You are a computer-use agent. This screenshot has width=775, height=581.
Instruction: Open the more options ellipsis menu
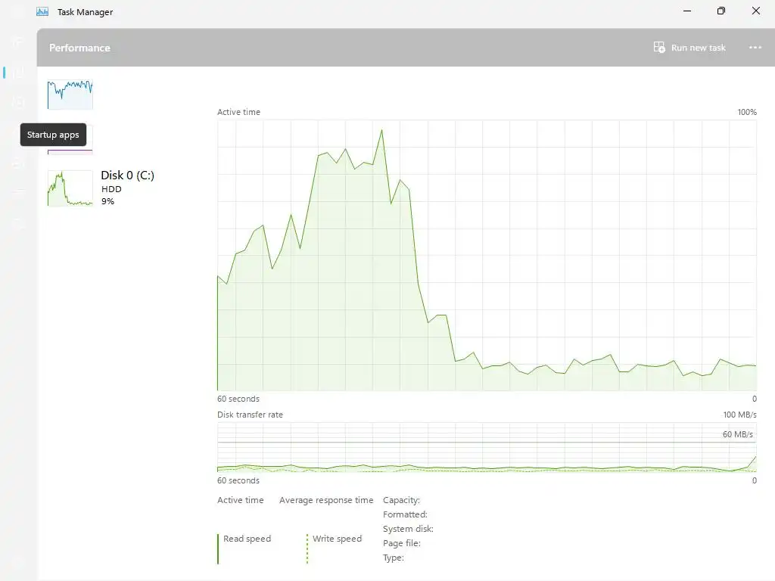(755, 48)
